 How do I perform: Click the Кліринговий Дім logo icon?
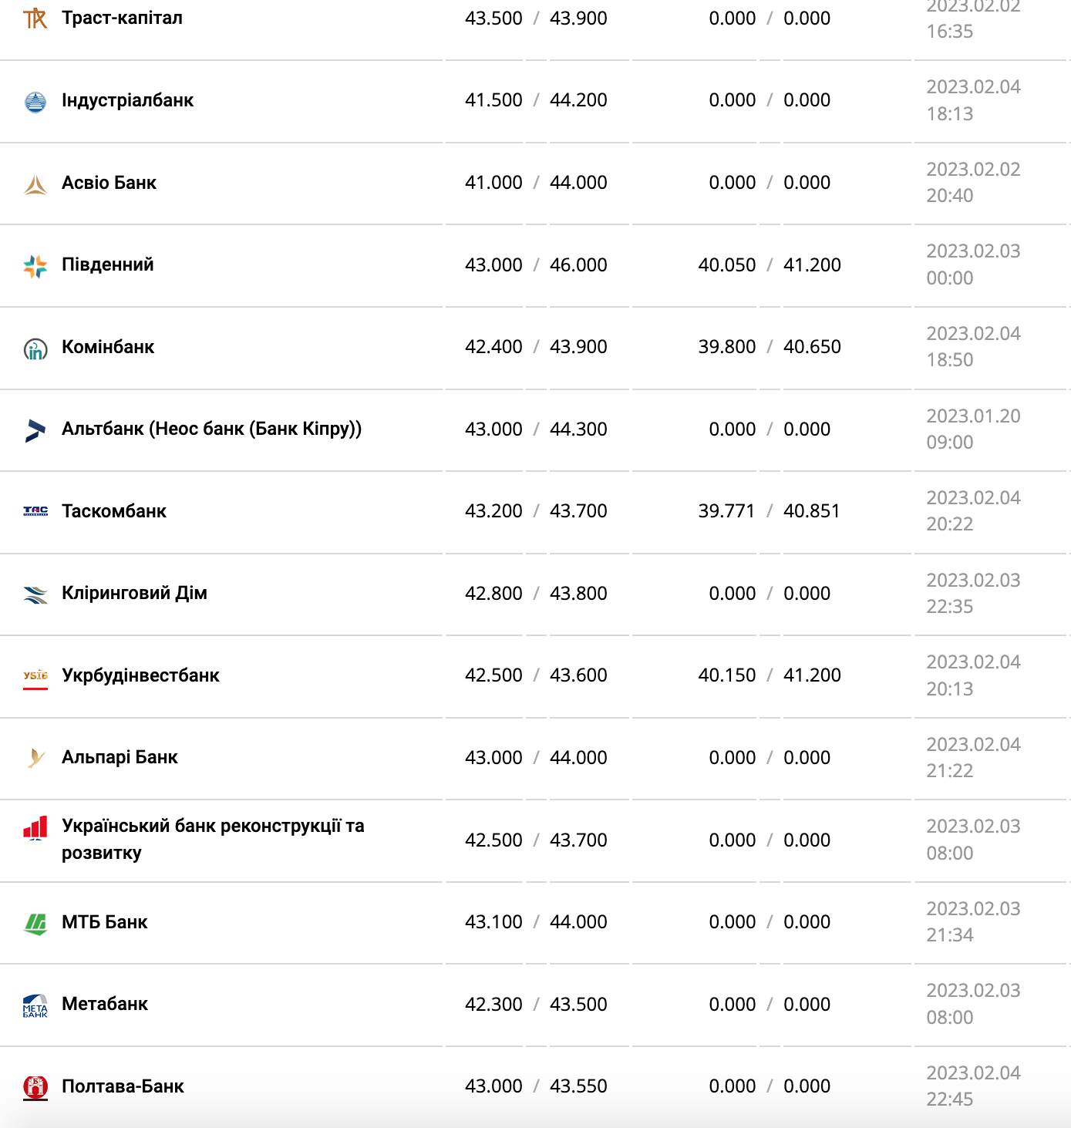tap(35, 594)
